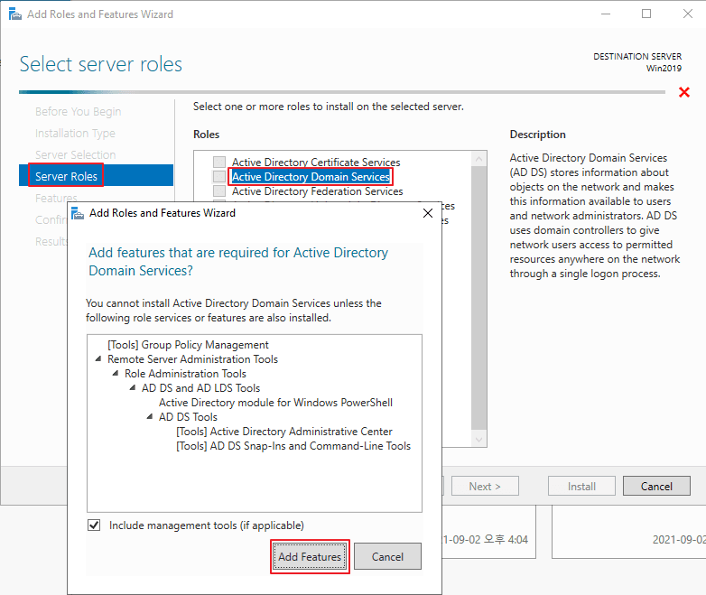Go to Features wizard step
Screen dimensions: 706x595
56,198
